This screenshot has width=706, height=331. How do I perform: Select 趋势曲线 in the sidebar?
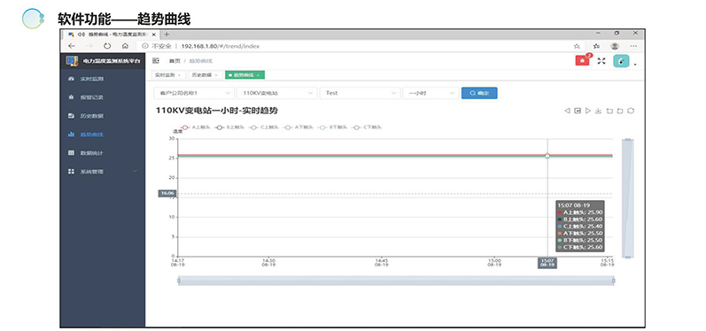(103, 134)
